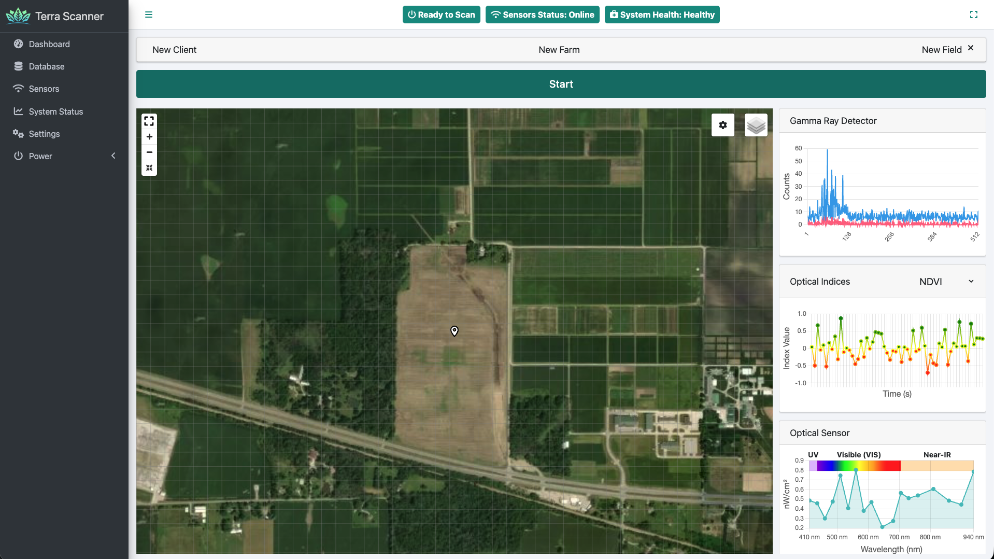This screenshot has height=559, width=994.
Task: Click the Power option in the sidebar
Action: [40, 156]
